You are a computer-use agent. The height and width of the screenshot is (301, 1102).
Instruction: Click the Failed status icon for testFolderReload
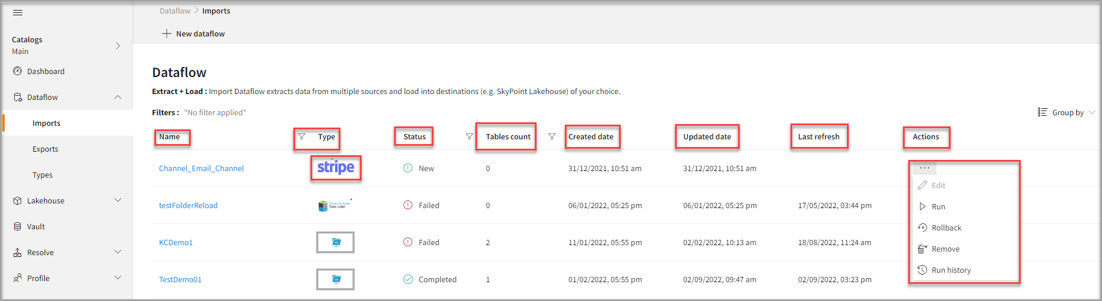[x=408, y=205]
